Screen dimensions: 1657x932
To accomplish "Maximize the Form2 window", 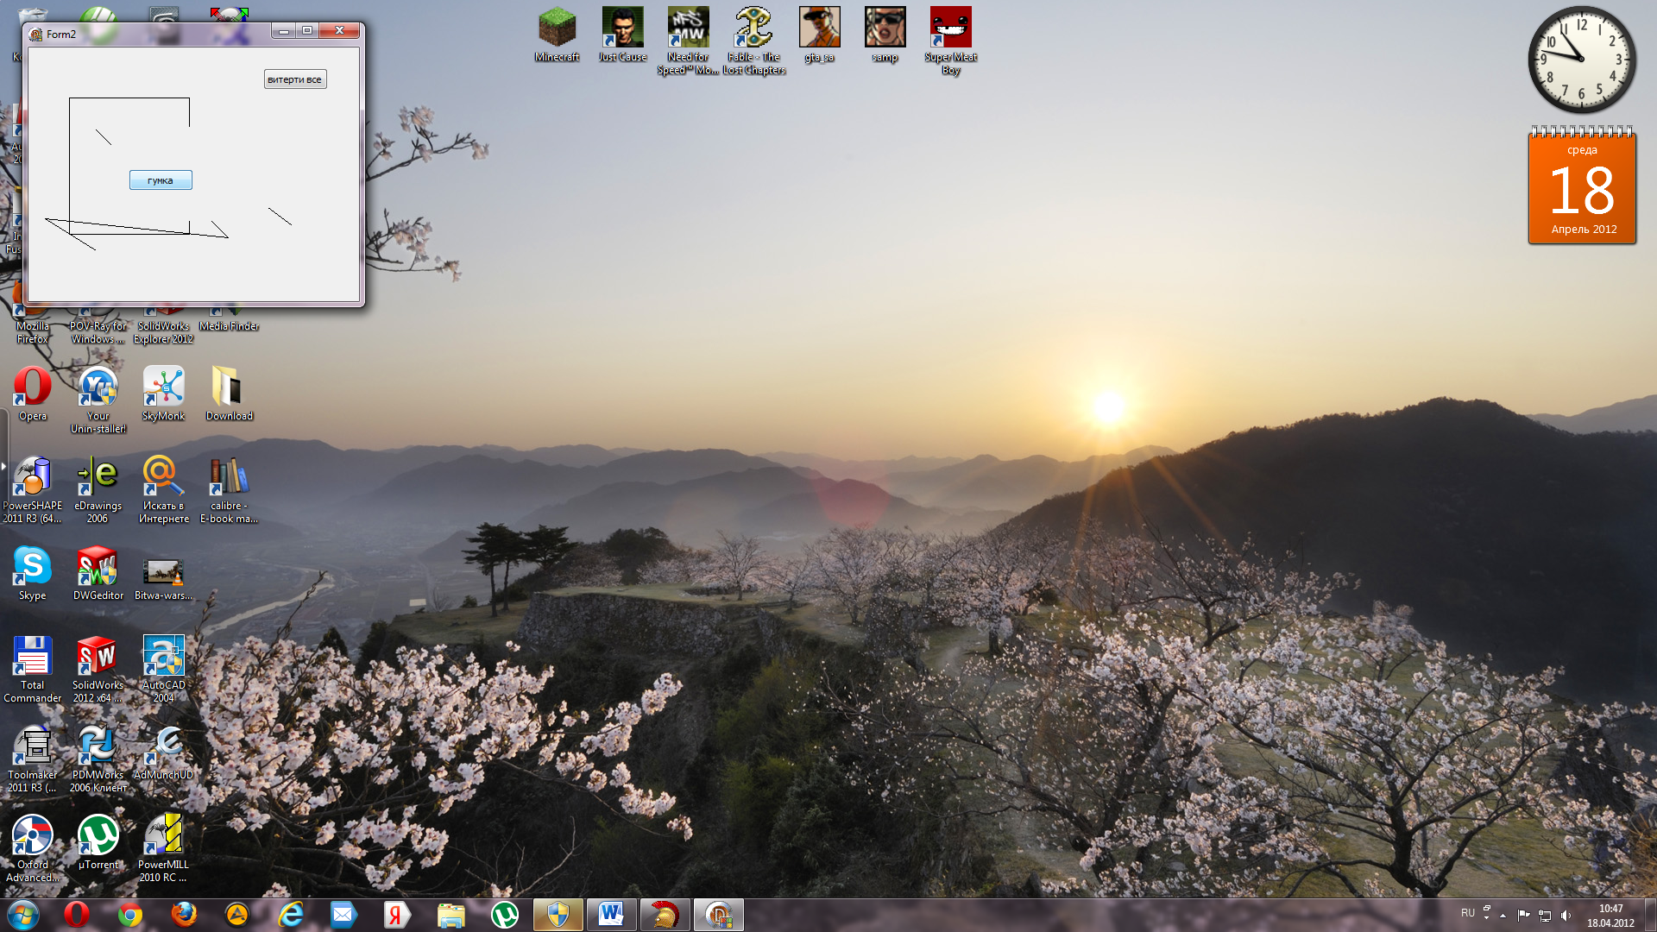I will point(307,30).
